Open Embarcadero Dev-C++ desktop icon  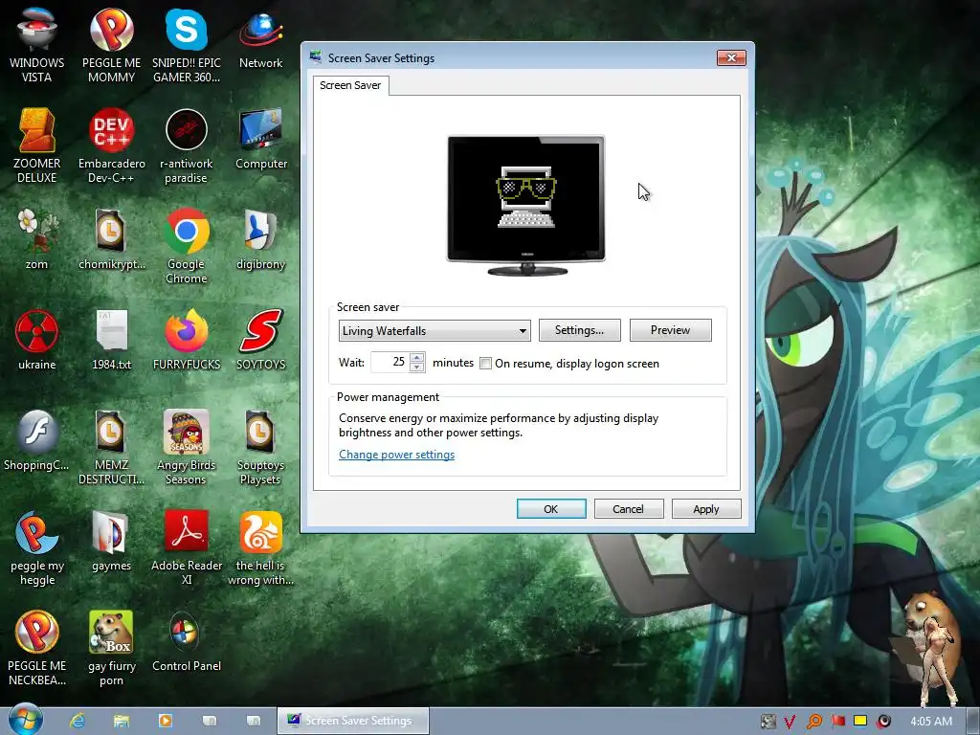click(111, 145)
